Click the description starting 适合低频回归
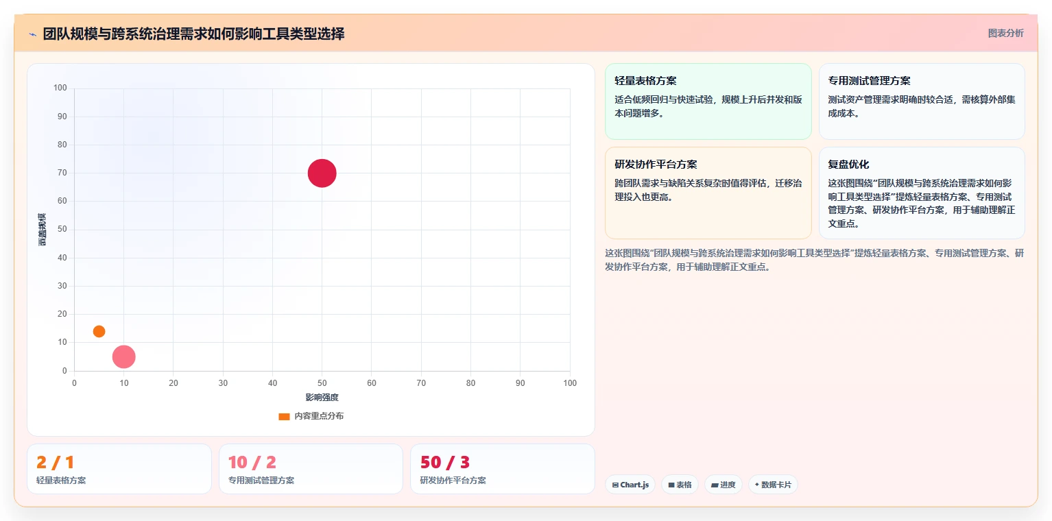 (708, 106)
